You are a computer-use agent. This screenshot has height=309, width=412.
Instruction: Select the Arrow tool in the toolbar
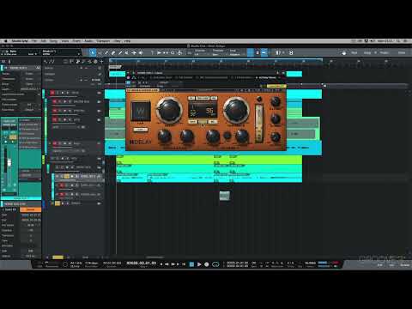(92, 52)
